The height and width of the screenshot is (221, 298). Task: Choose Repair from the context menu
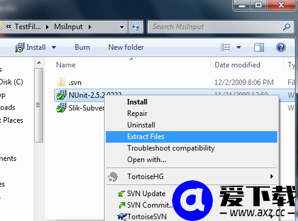coord(192,114)
